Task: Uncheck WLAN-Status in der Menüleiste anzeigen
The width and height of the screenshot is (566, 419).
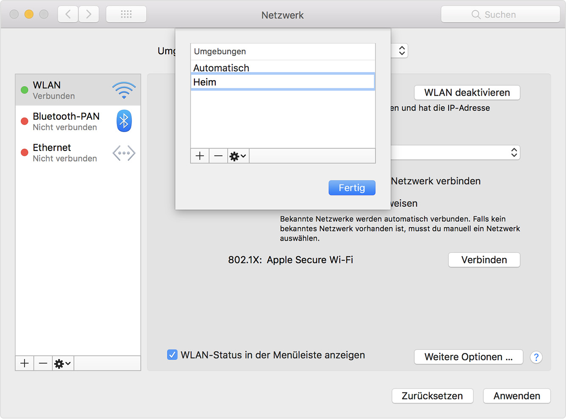Action: (x=172, y=355)
